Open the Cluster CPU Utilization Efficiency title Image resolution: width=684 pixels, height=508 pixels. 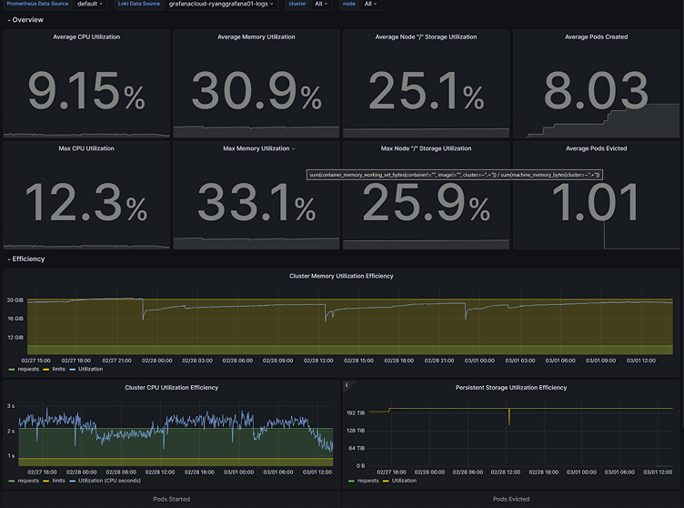171,388
